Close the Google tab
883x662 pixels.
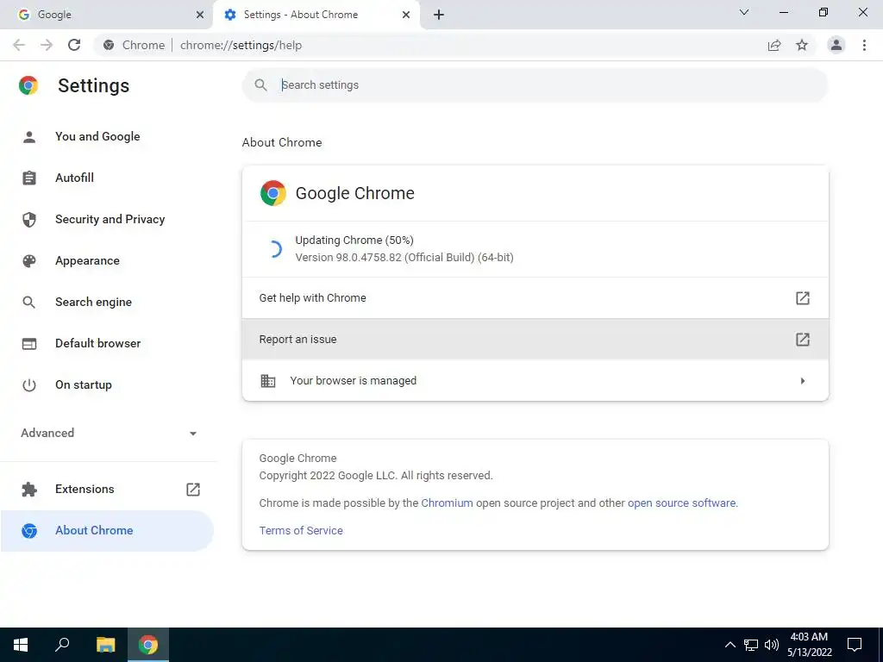200,15
